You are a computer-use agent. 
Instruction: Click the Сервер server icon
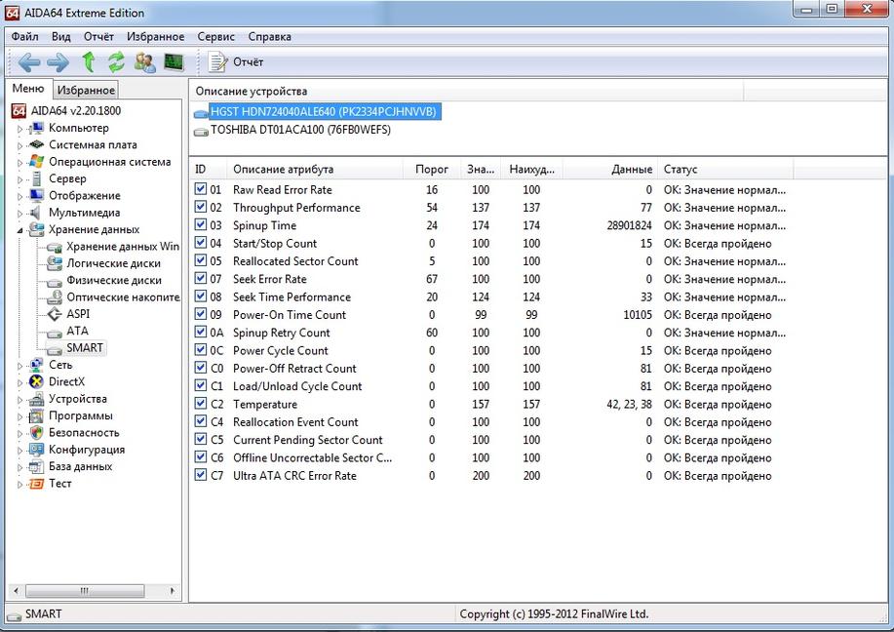[x=36, y=178]
